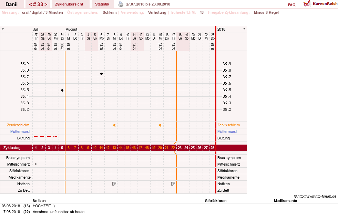
Task: Open the Zyklenübersicht tab
Action: pyautogui.click(x=69, y=4)
